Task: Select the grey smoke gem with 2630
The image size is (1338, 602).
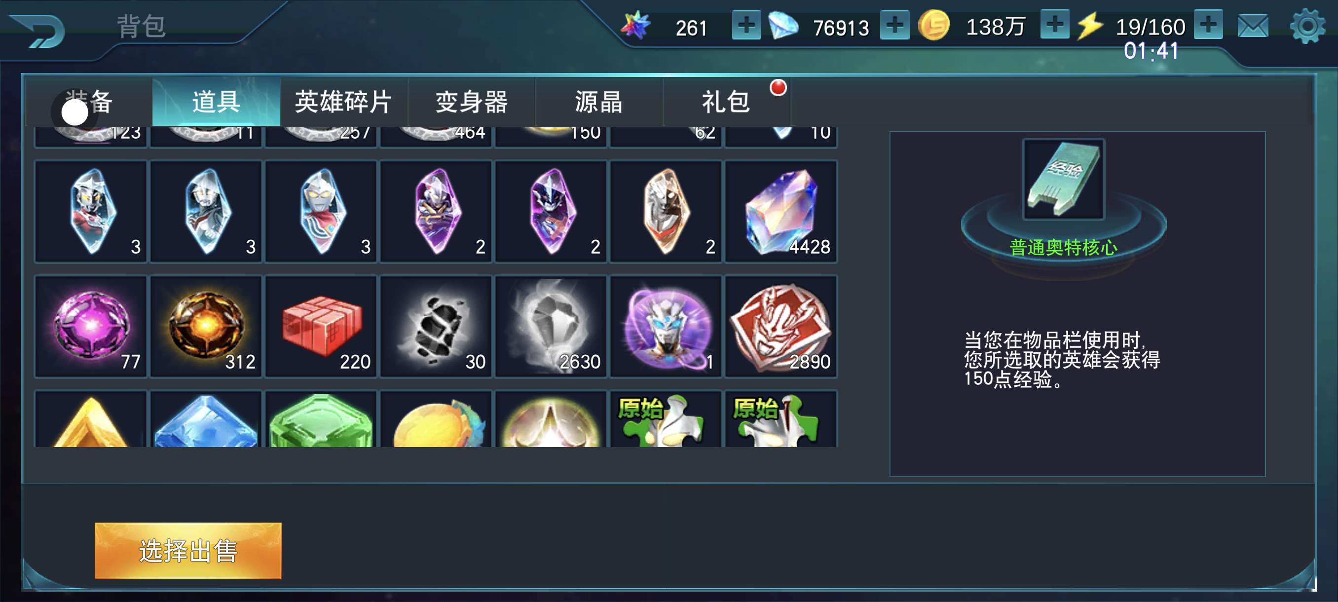Action: [551, 326]
